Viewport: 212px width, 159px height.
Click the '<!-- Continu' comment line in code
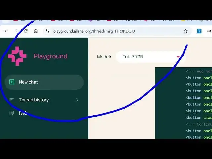(x=199, y=124)
